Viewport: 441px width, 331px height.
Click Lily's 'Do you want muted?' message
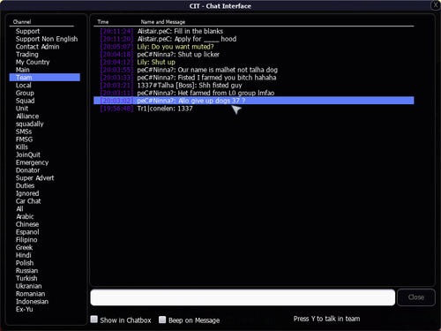tap(254, 47)
